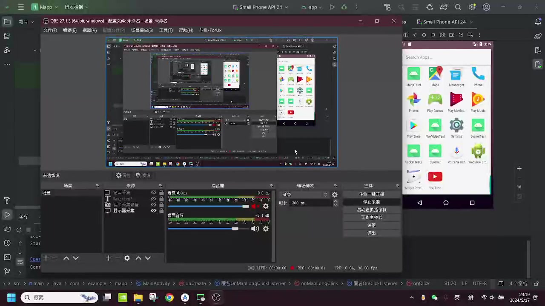The image size is (545, 306).
Task: Open 麦克风/Aux audio settings gear
Action: (x=266, y=206)
